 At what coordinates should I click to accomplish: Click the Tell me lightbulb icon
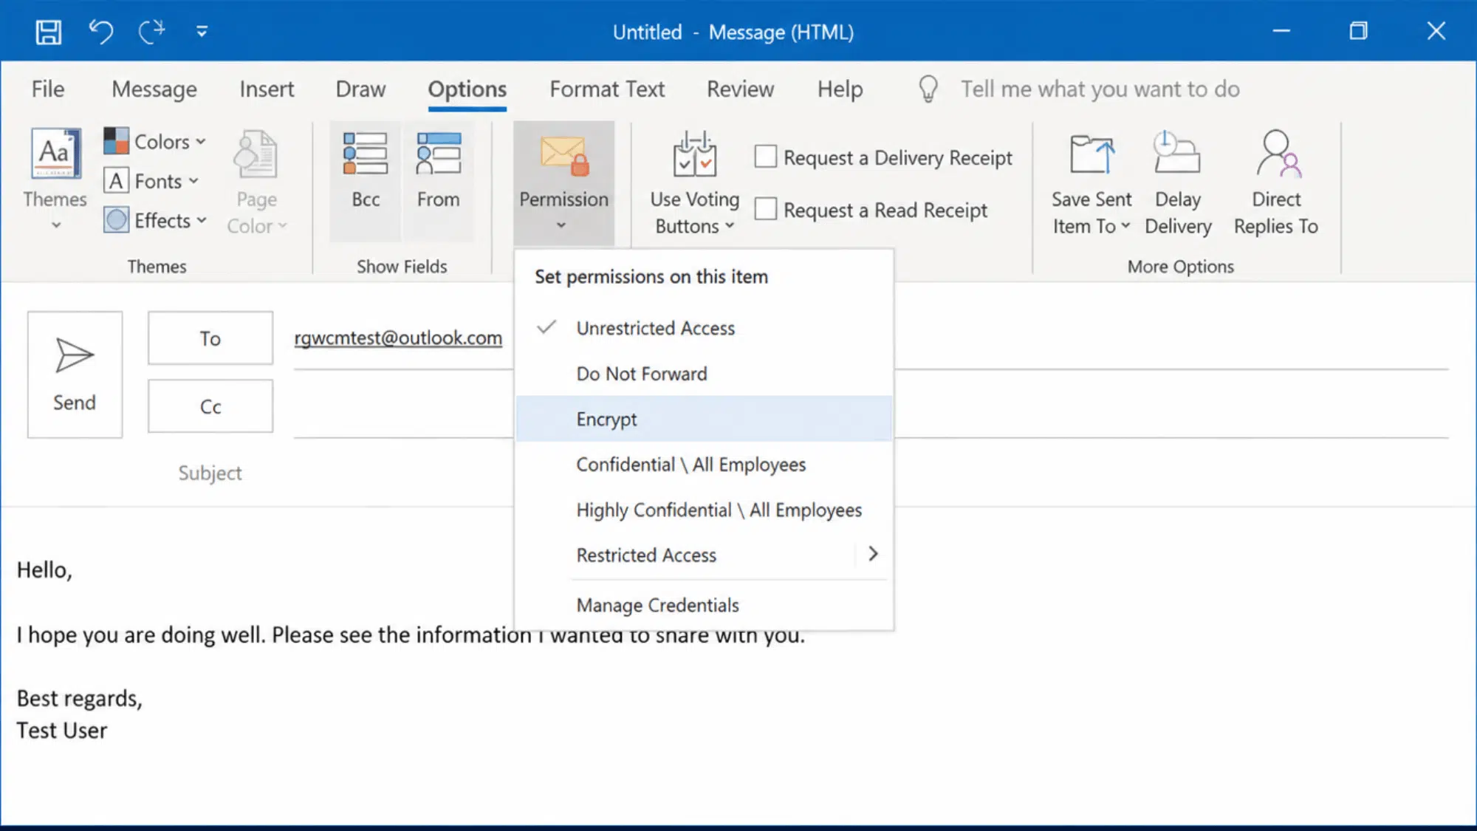(x=928, y=89)
